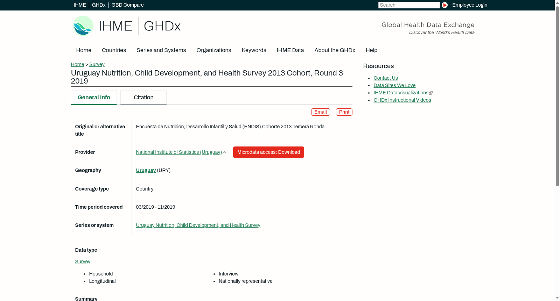Click the 'Resources' sidebar heading
The image size is (560, 301).
click(x=378, y=66)
